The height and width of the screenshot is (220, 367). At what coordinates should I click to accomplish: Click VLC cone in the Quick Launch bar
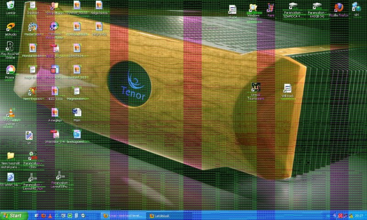tap(50, 216)
